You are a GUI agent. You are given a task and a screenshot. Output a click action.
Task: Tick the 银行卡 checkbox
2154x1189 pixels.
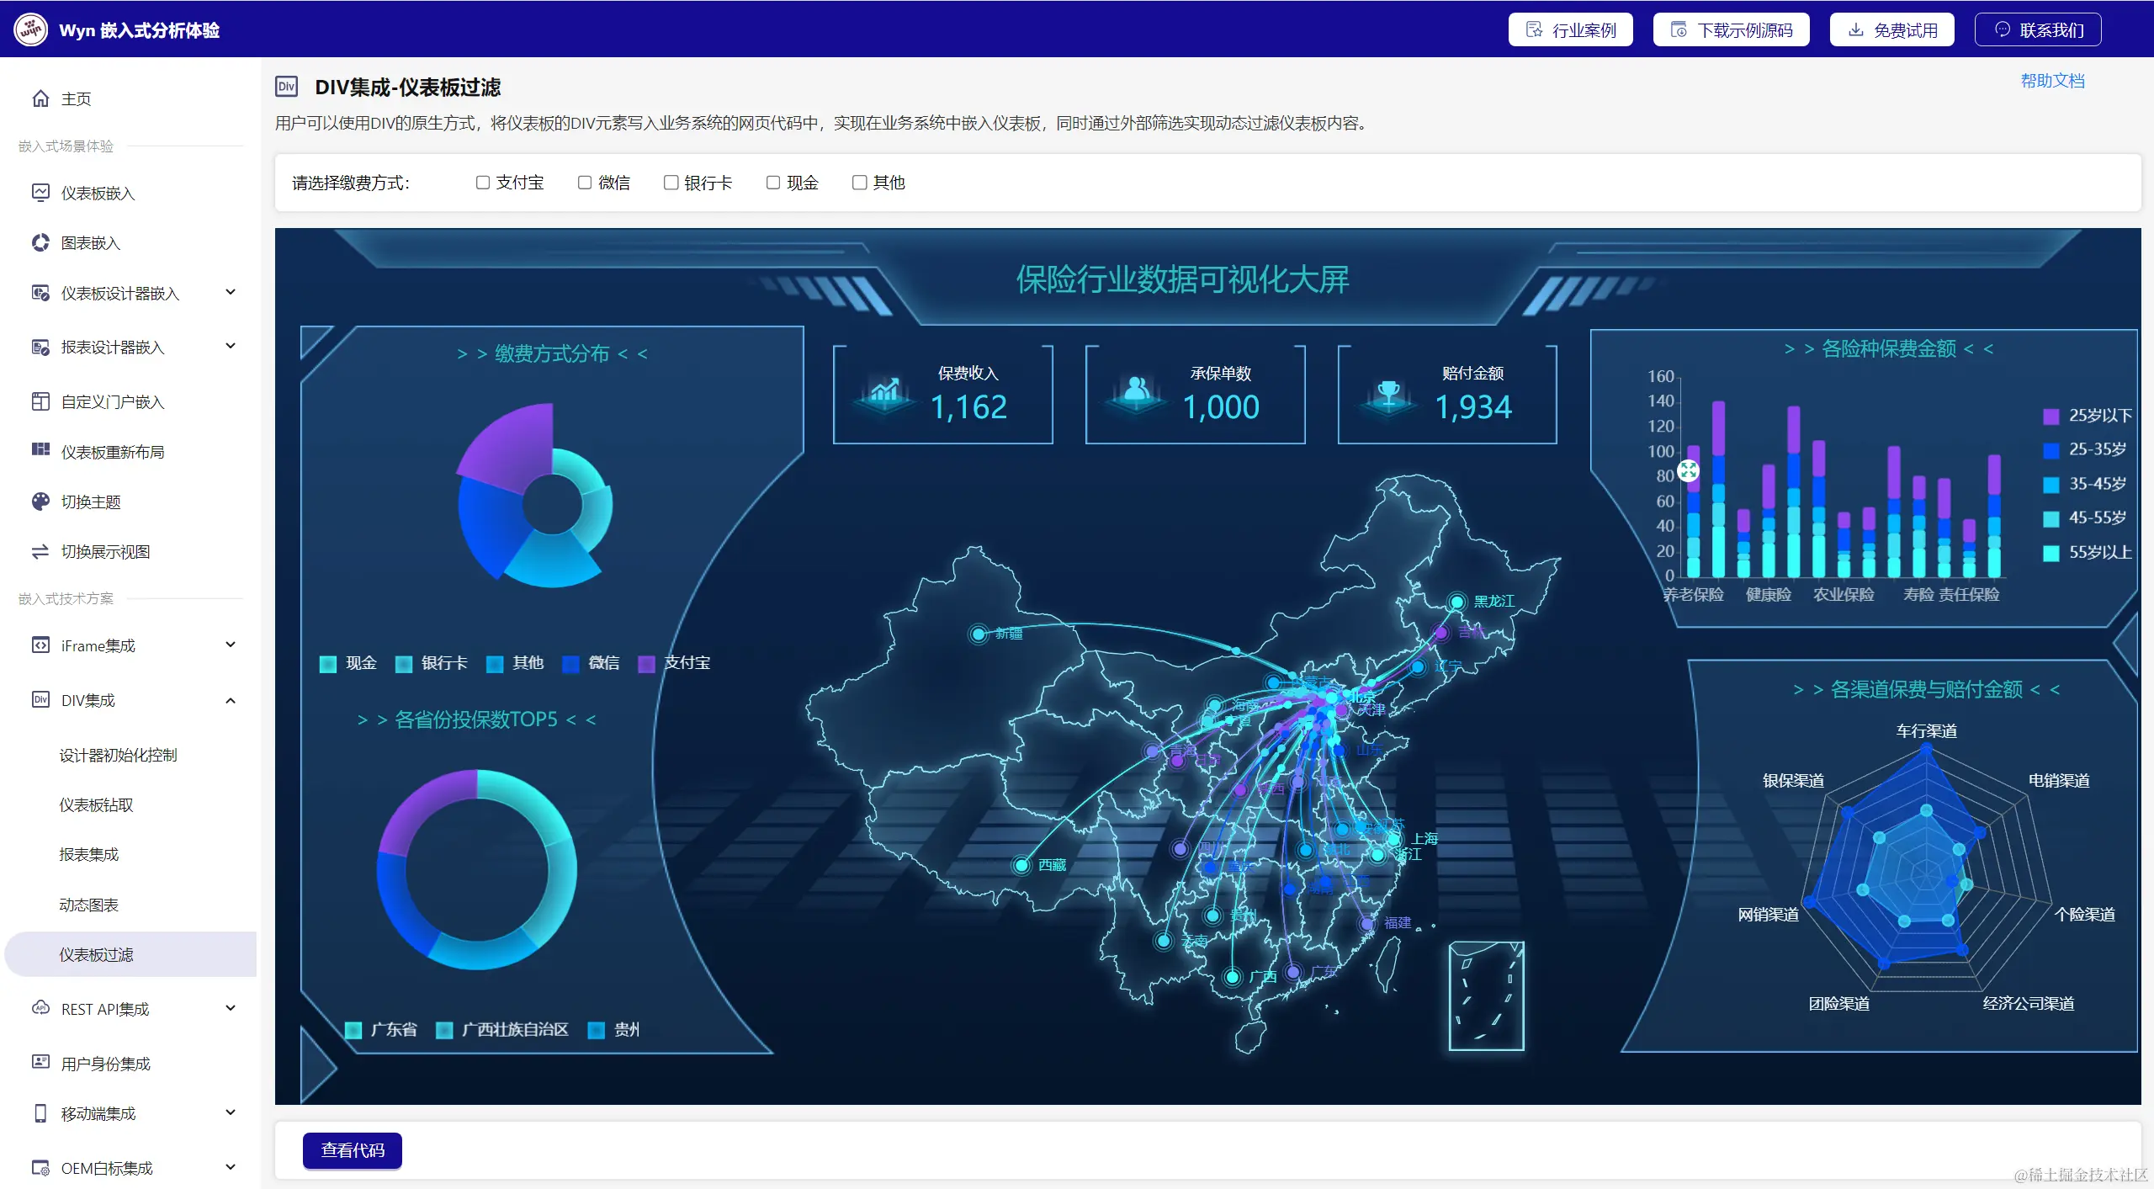671,183
